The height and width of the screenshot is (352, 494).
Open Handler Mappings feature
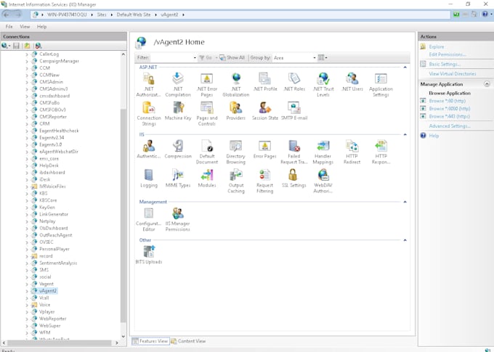coord(323,152)
